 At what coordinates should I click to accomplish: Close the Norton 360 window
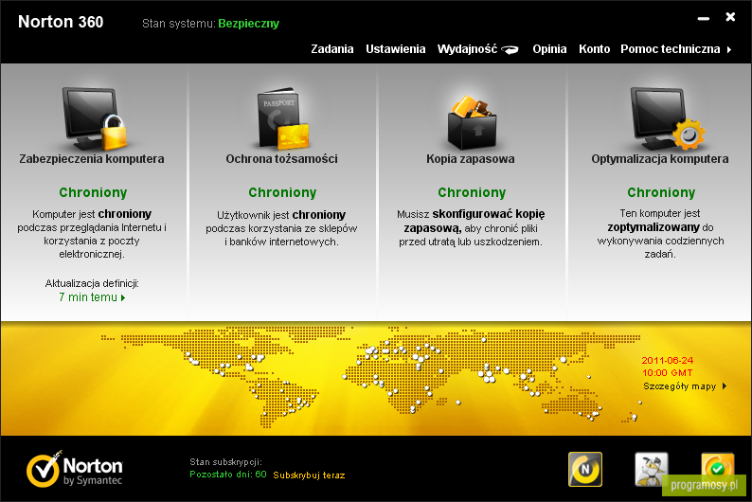point(730,17)
